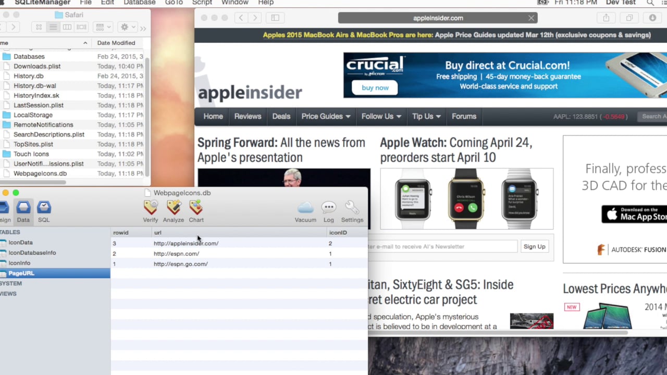Open Safari share button

pos(606,18)
